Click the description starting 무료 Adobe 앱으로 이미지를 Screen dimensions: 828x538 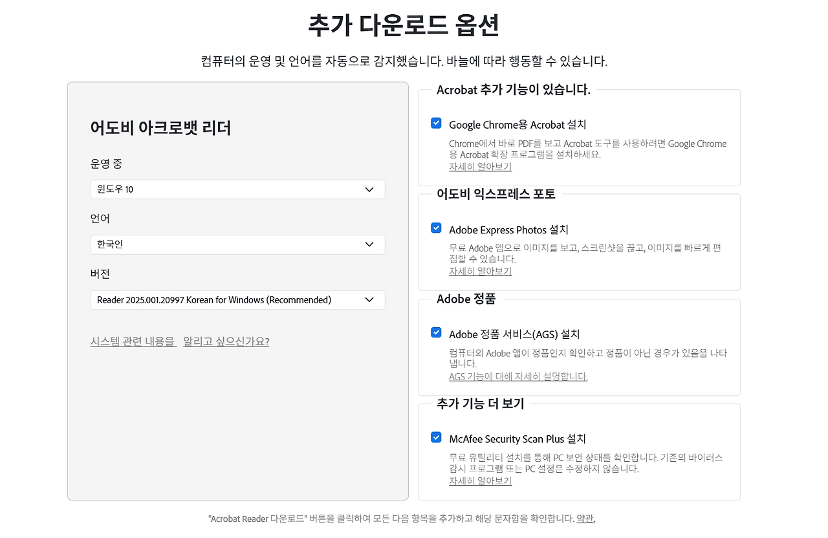click(x=585, y=253)
